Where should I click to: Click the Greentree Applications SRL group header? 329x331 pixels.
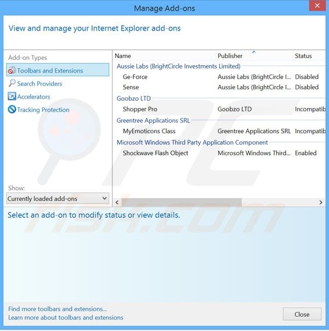154,121
